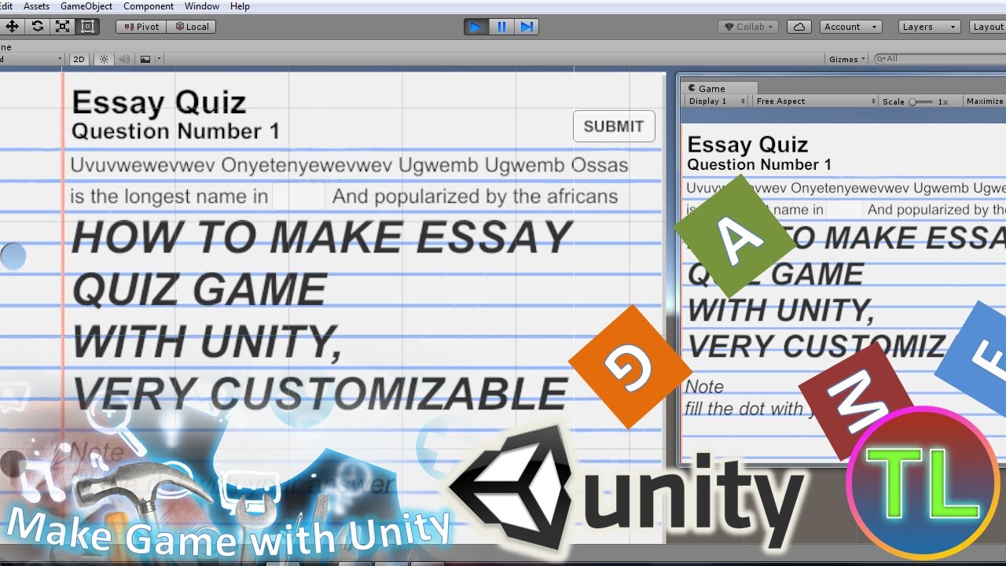
Task: Select 'Essay Quiz' title in Game view
Action: click(x=747, y=145)
